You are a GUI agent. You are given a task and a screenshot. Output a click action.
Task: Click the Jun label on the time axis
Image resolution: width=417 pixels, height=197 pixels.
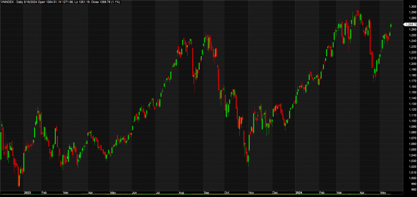134,193
